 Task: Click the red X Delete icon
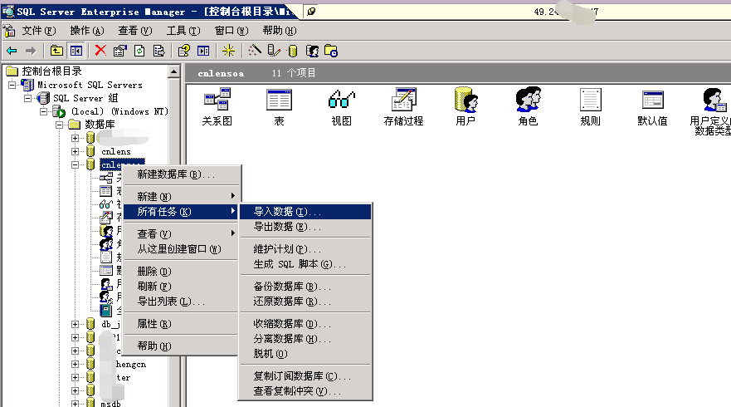click(x=100, y=51)
